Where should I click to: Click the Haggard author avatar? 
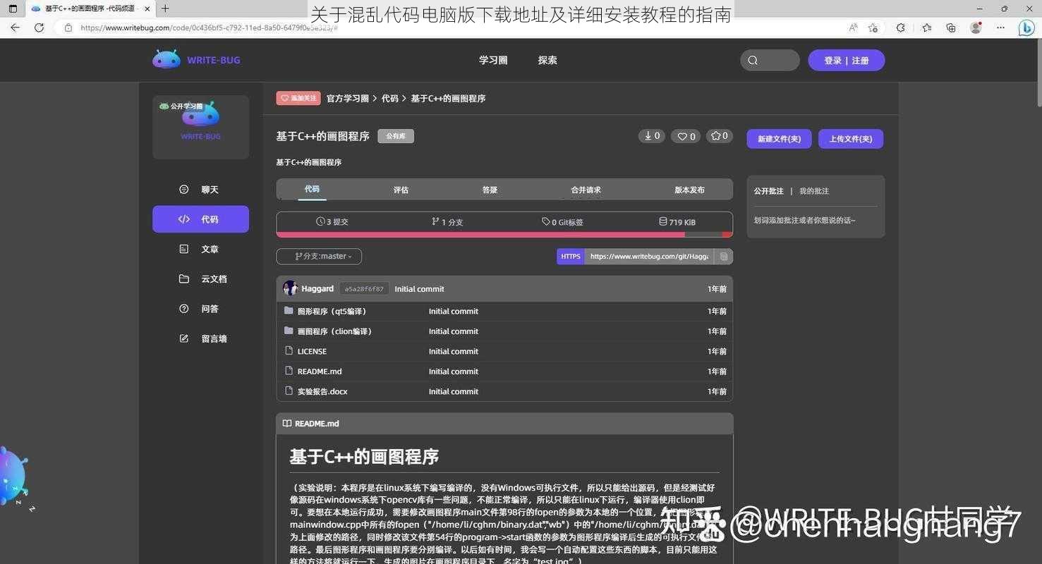coord(290,288)
